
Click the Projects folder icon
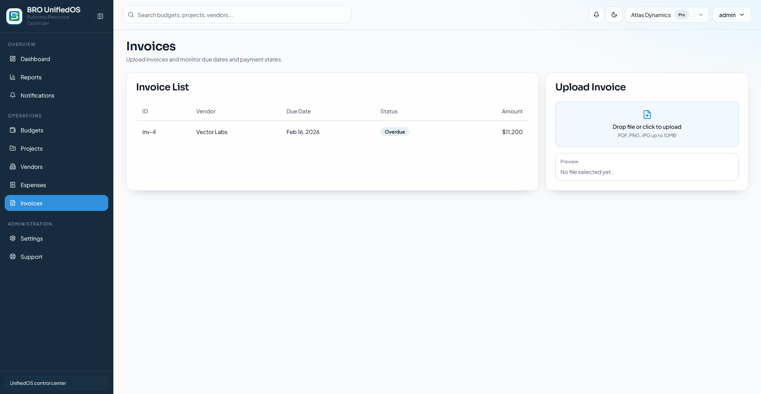coord(13,149)
